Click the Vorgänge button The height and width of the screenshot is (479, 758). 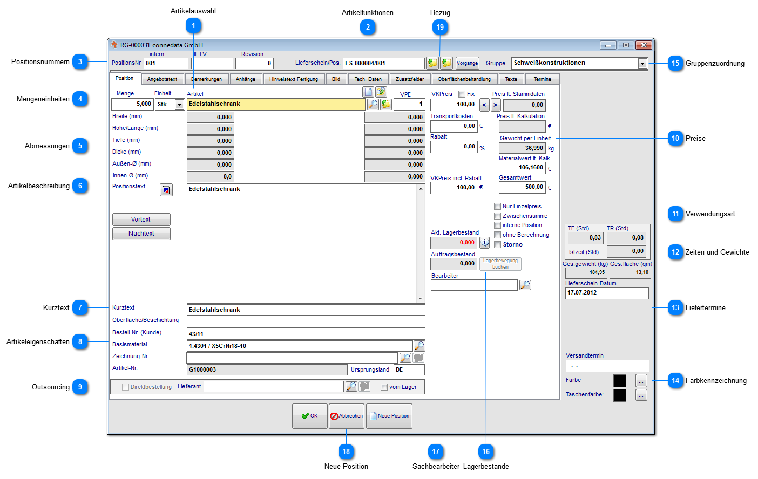(x=467, y=63)
